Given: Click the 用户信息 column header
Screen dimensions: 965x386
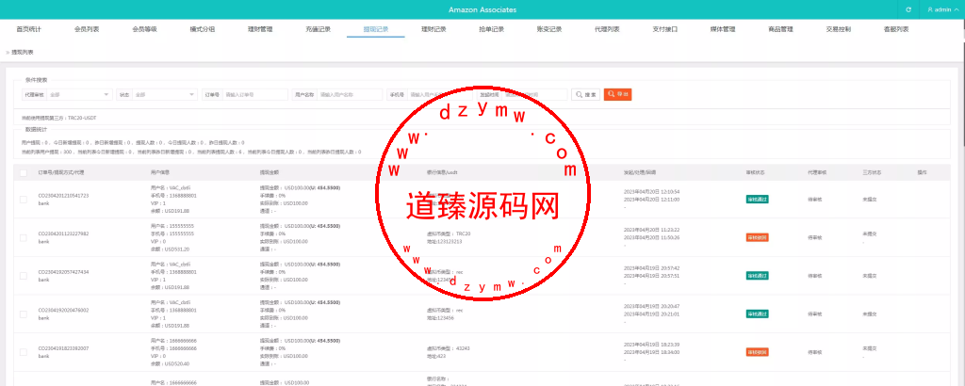Looking at the screenshot, I should tap(160, 172).
